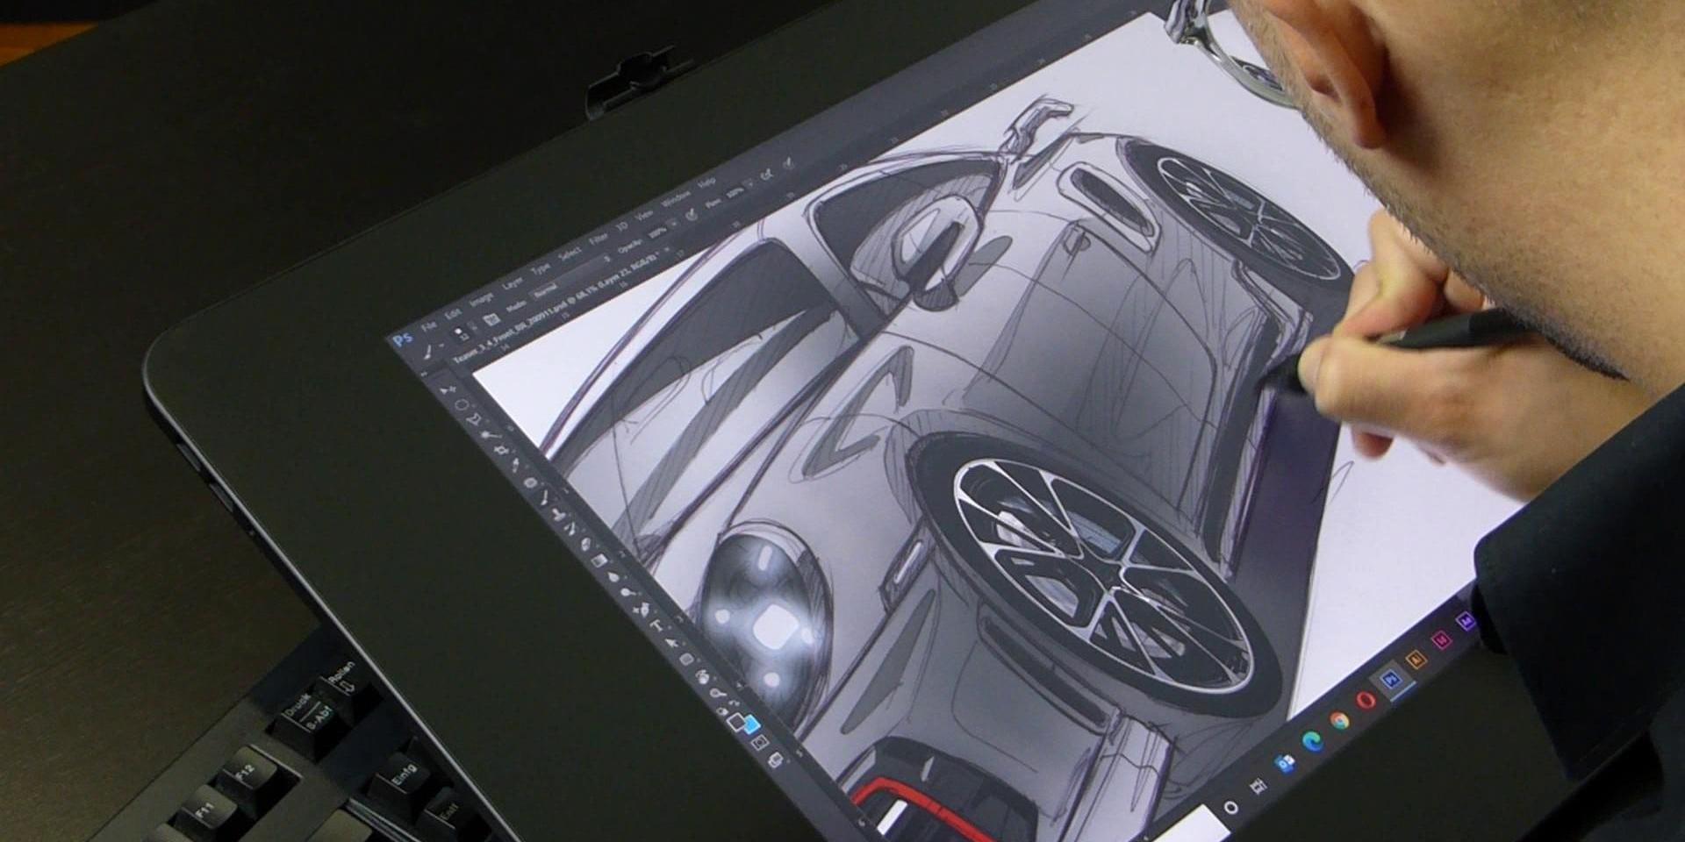Open the View menu
Image resolution: width=1685 pixels, height=842 pixels.
coord(644,215)
